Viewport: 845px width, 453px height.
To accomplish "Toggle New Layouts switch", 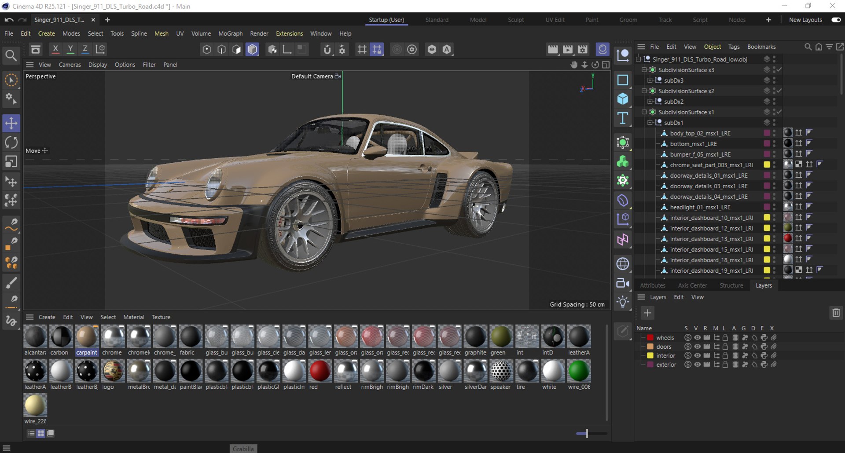I will point(836,20).
